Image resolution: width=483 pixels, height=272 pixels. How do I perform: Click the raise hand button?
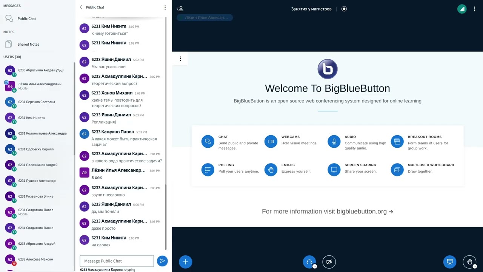[x=469, y=262]
